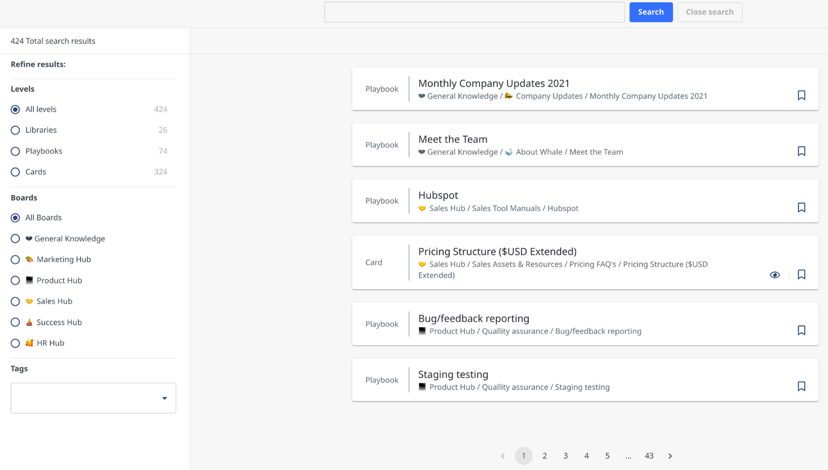Click the blue Search button

(651, 12)
